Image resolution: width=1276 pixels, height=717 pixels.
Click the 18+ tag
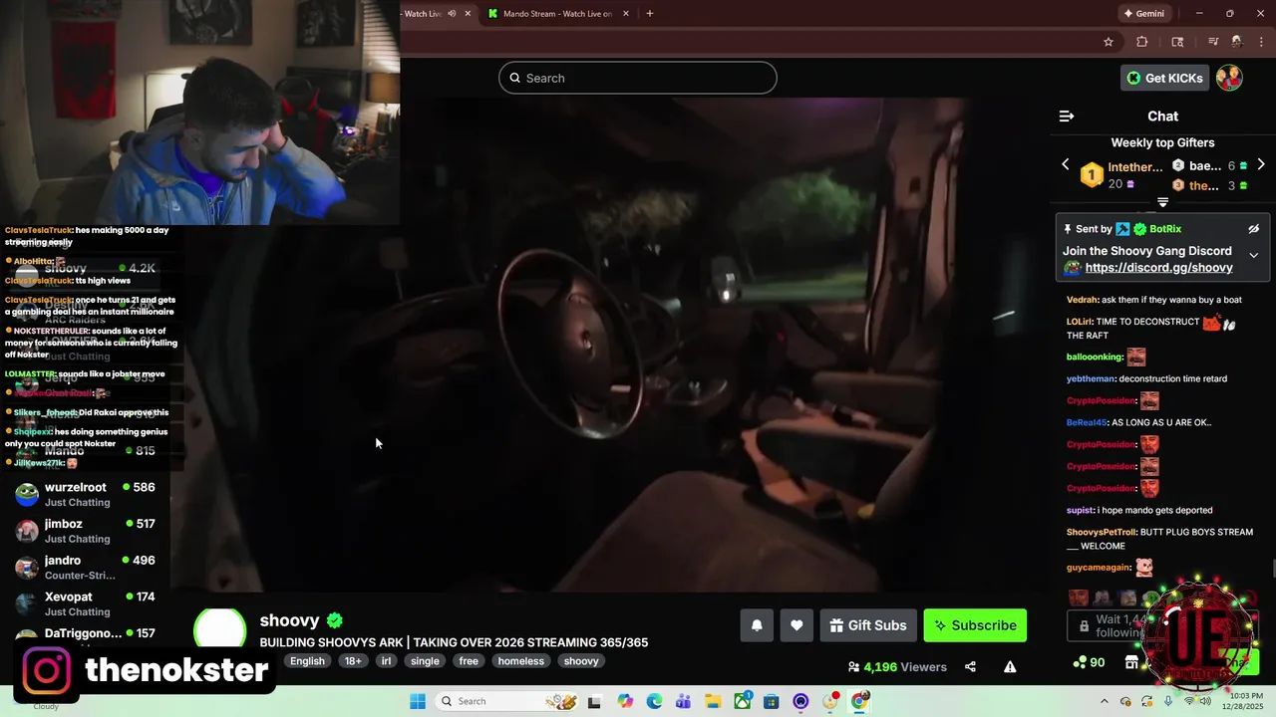click(x=353, y=661)
